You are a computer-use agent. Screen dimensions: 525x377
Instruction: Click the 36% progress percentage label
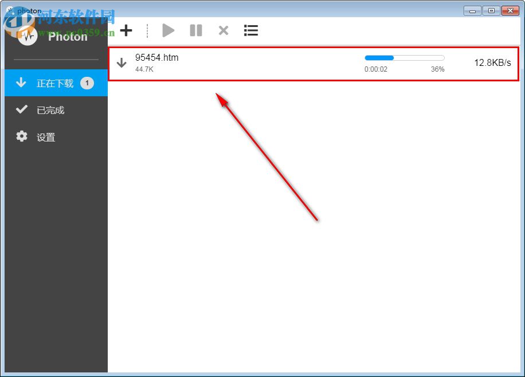coord(437,69)
